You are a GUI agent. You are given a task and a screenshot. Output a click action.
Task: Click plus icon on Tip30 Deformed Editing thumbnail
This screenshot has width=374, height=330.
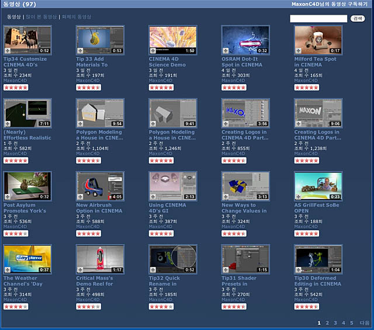(299, 270)
